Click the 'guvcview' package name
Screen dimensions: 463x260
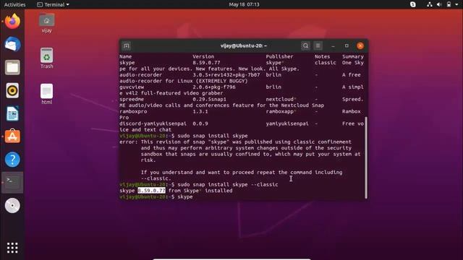coord(132,87)
